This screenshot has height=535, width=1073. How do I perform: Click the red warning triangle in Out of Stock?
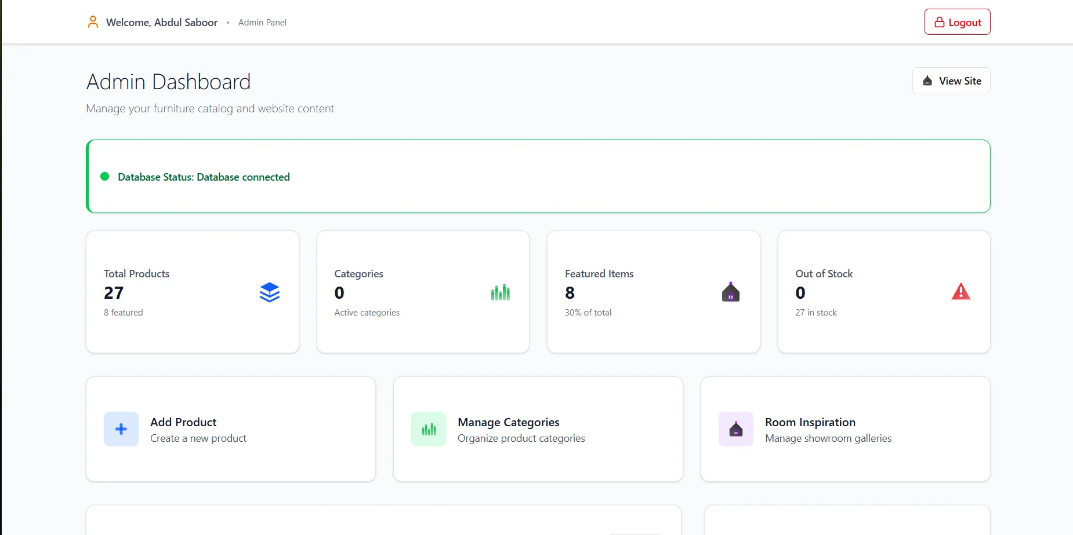(961, 291)
